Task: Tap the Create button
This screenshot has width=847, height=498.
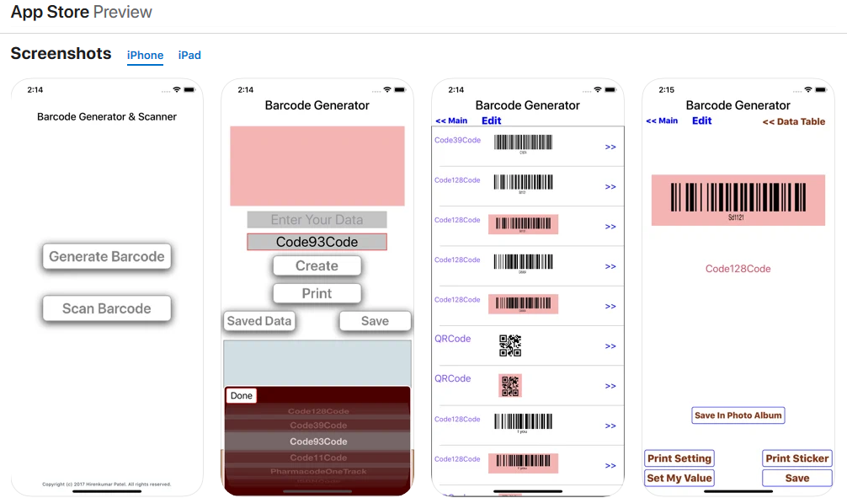Action: 317,265
